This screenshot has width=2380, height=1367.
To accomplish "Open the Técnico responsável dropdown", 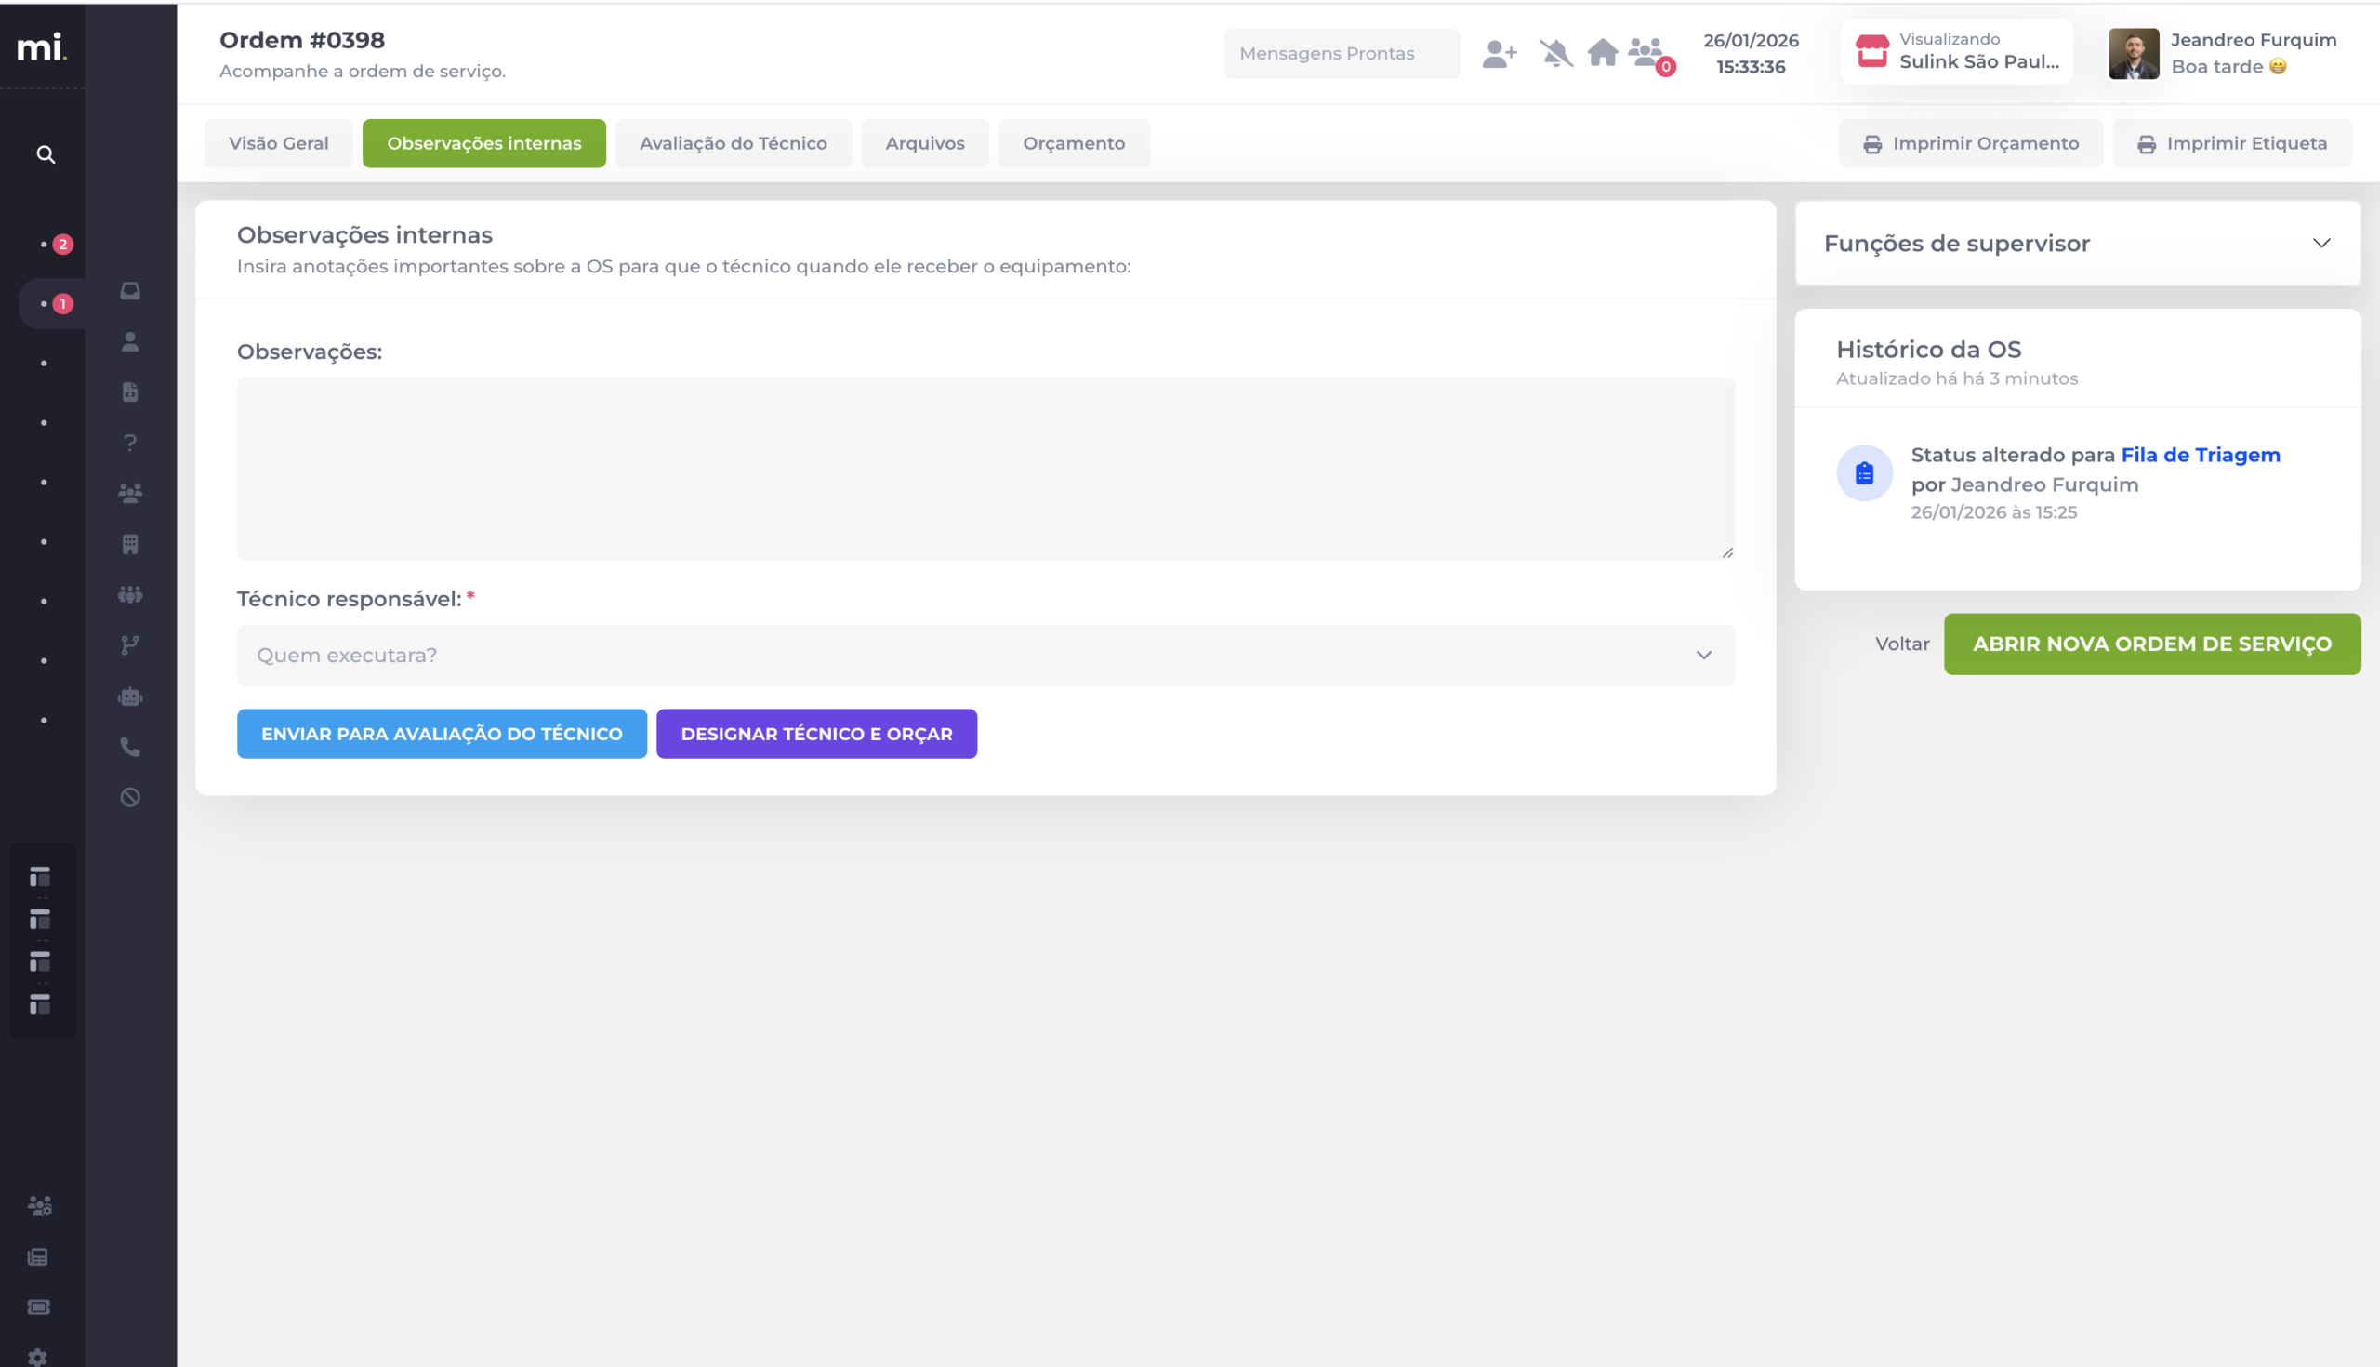I will pyautogui.click(x=985, y=656).
